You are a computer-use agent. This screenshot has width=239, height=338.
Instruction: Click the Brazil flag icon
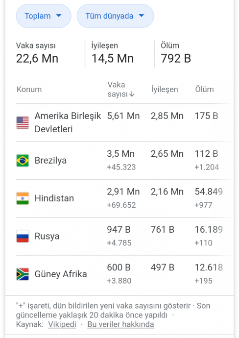pyautogui.click(x=23, y=160)
